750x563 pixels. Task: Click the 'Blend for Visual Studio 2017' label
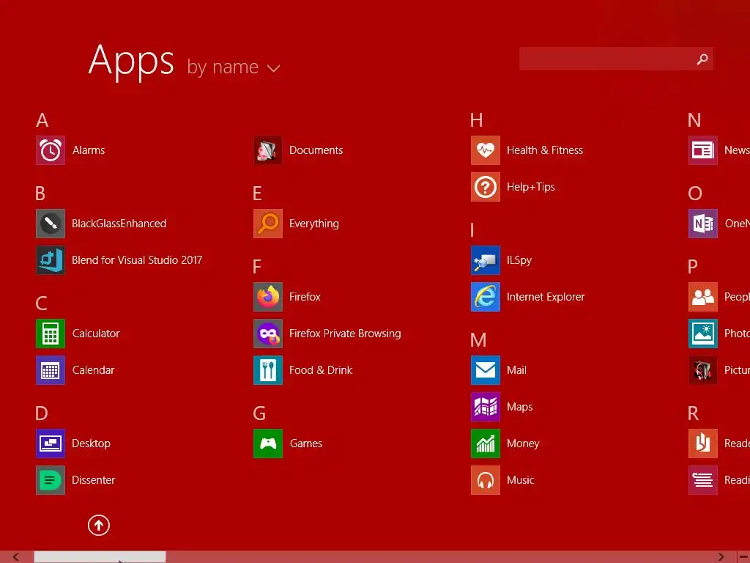[x=137, y=260]
